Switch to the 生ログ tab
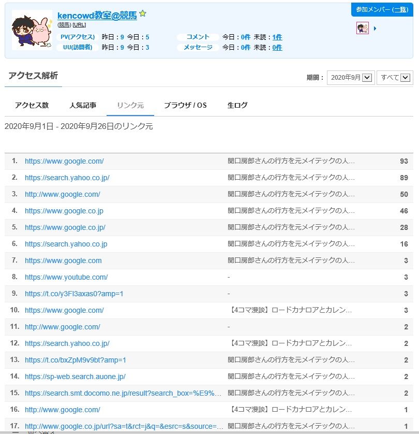The height and width of the screenshot is (434, 419). pos(237,105)
